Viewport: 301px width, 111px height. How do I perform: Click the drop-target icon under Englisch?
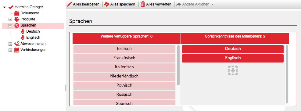233,70
